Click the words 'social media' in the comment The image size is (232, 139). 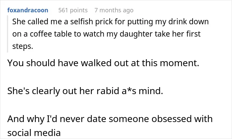coord(34,133)
